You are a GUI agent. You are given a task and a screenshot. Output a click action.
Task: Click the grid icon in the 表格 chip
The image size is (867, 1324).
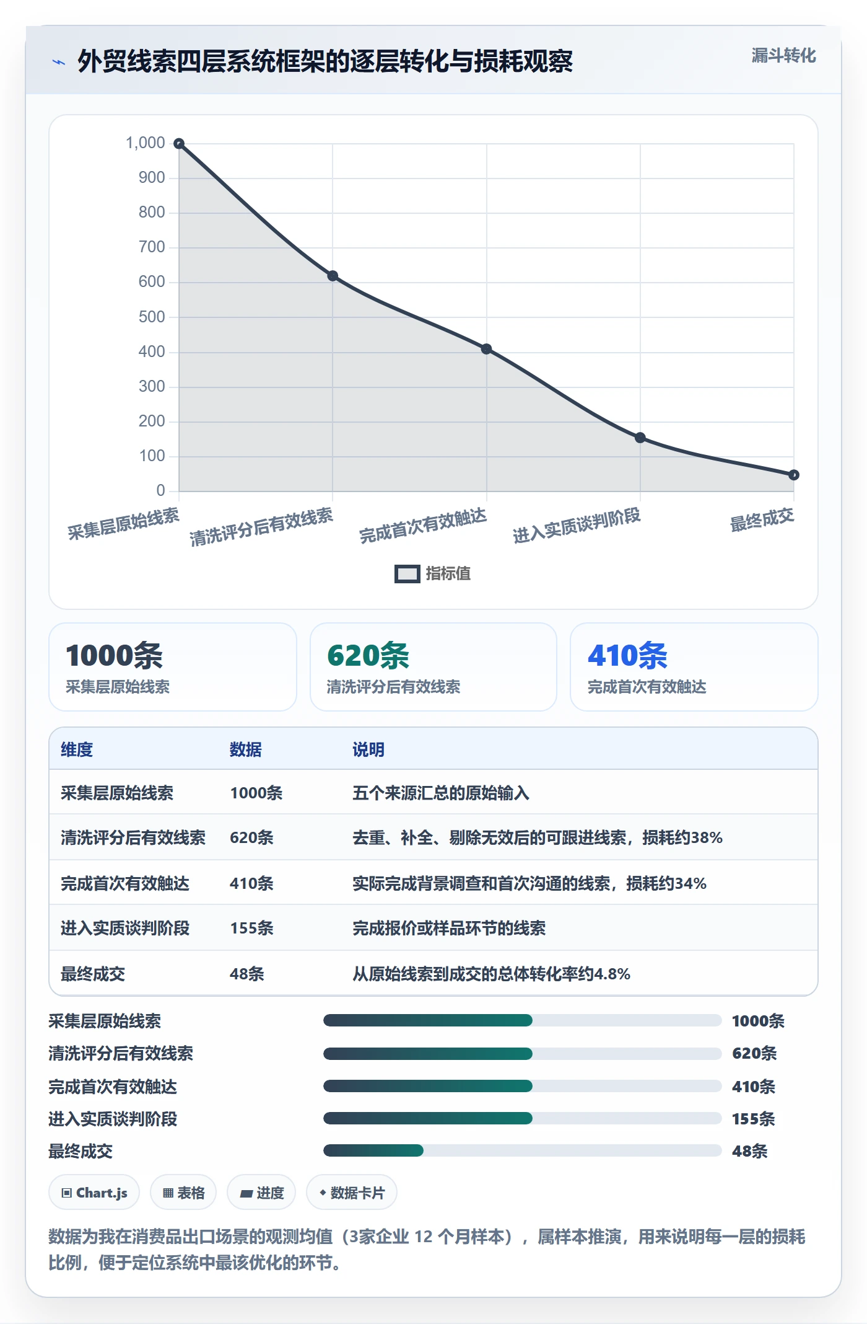(x=168, y=1193)
